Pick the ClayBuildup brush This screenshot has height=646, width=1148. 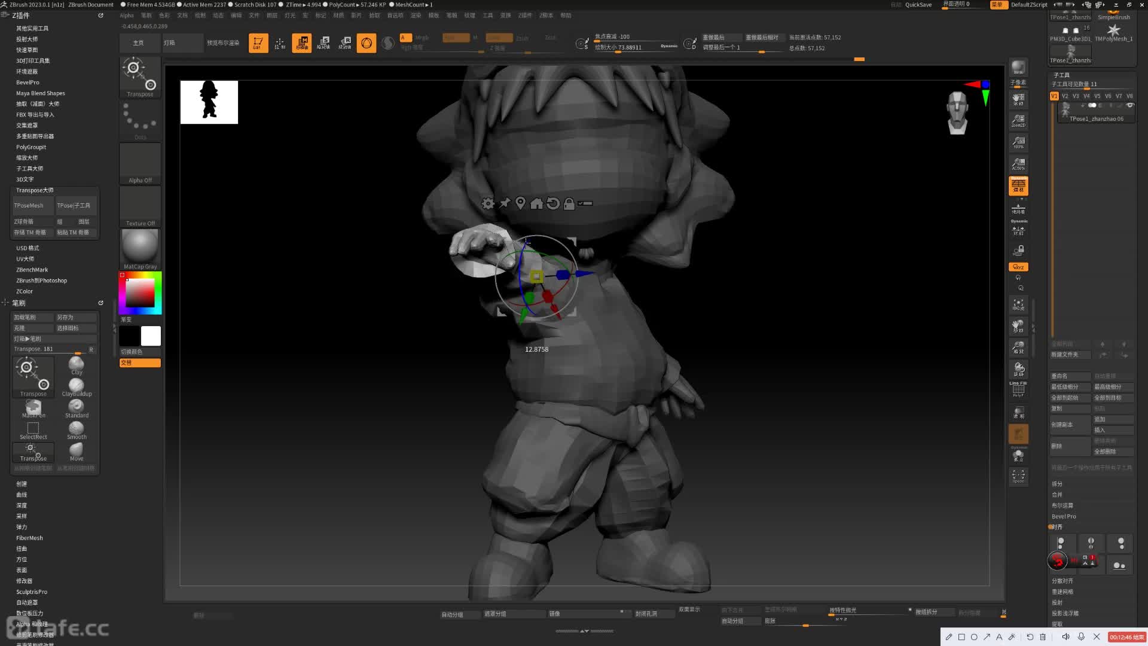(x=77, y=387)
